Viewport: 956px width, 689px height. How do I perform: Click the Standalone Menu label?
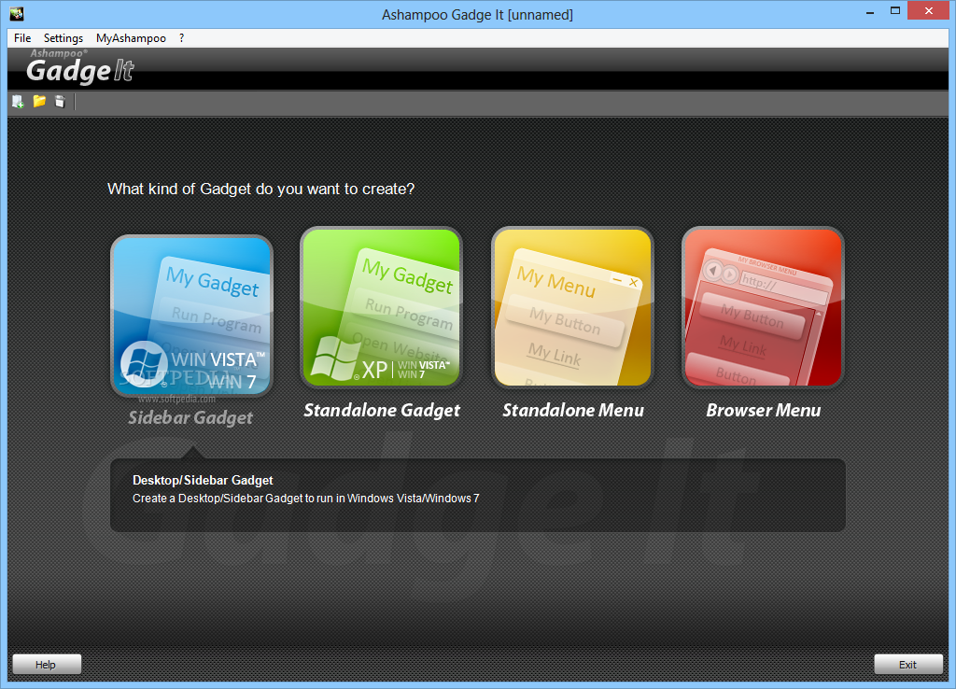(x=573, y=411)
